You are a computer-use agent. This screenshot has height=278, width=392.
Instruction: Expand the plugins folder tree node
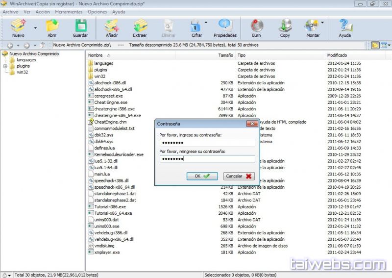pos(5,66)
